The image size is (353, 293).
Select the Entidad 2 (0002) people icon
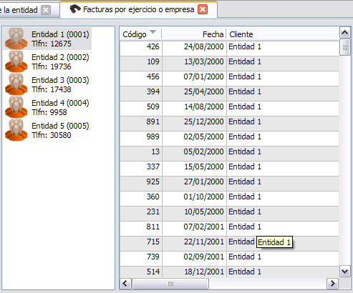16,61
